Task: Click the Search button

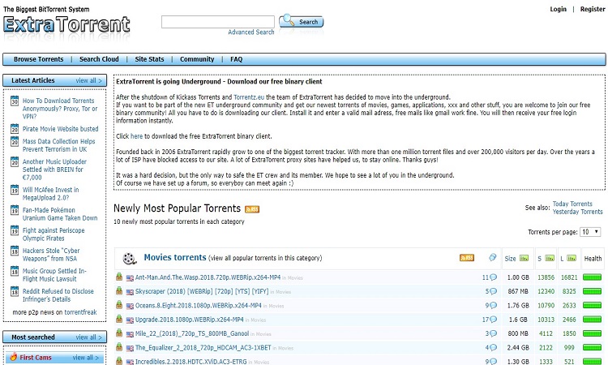Action: pos(302,21)
